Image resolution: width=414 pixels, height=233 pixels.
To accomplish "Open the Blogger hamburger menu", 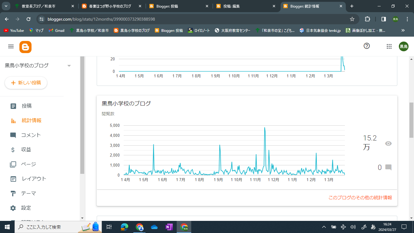I will 11,46.
